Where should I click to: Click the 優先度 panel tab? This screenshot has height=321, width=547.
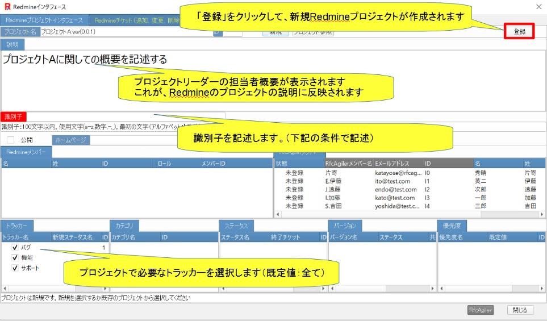tap(452, 226)
